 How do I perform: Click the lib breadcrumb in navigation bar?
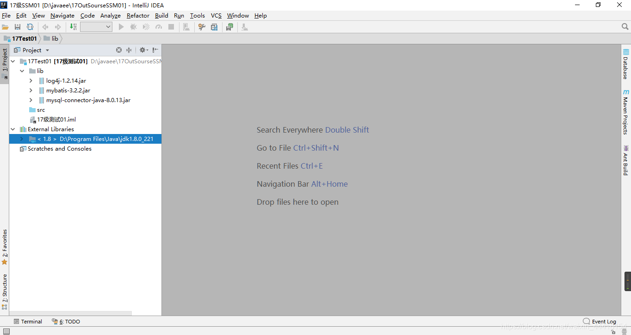[51, 38]
